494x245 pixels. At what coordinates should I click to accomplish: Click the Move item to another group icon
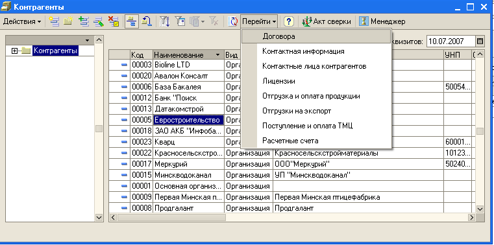147,21
